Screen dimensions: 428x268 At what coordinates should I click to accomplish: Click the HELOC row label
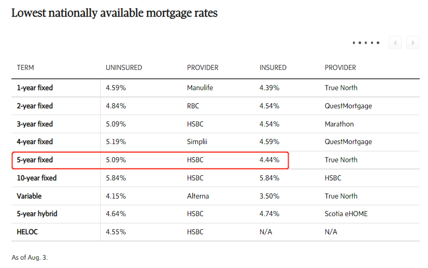(27, 232)
